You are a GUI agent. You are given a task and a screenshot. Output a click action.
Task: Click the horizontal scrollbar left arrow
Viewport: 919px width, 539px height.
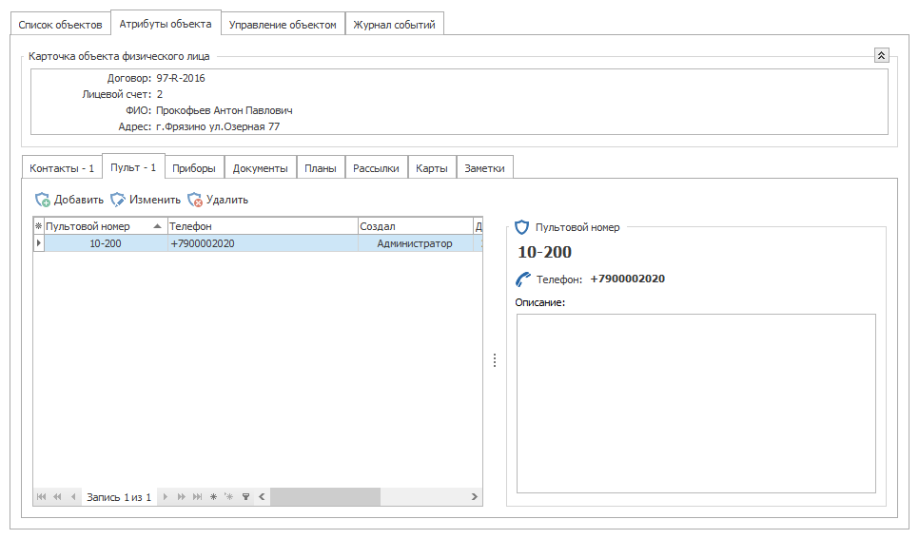[262, 497]
